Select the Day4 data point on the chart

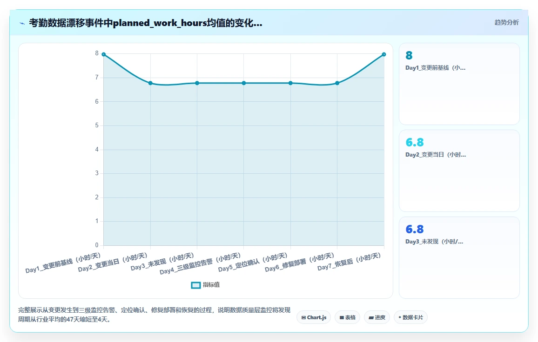243,83
